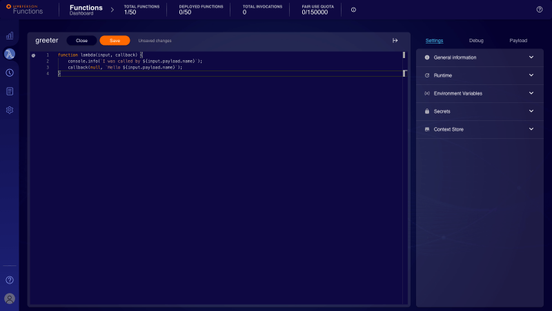Click the Context Store icon

pos(427,129)
